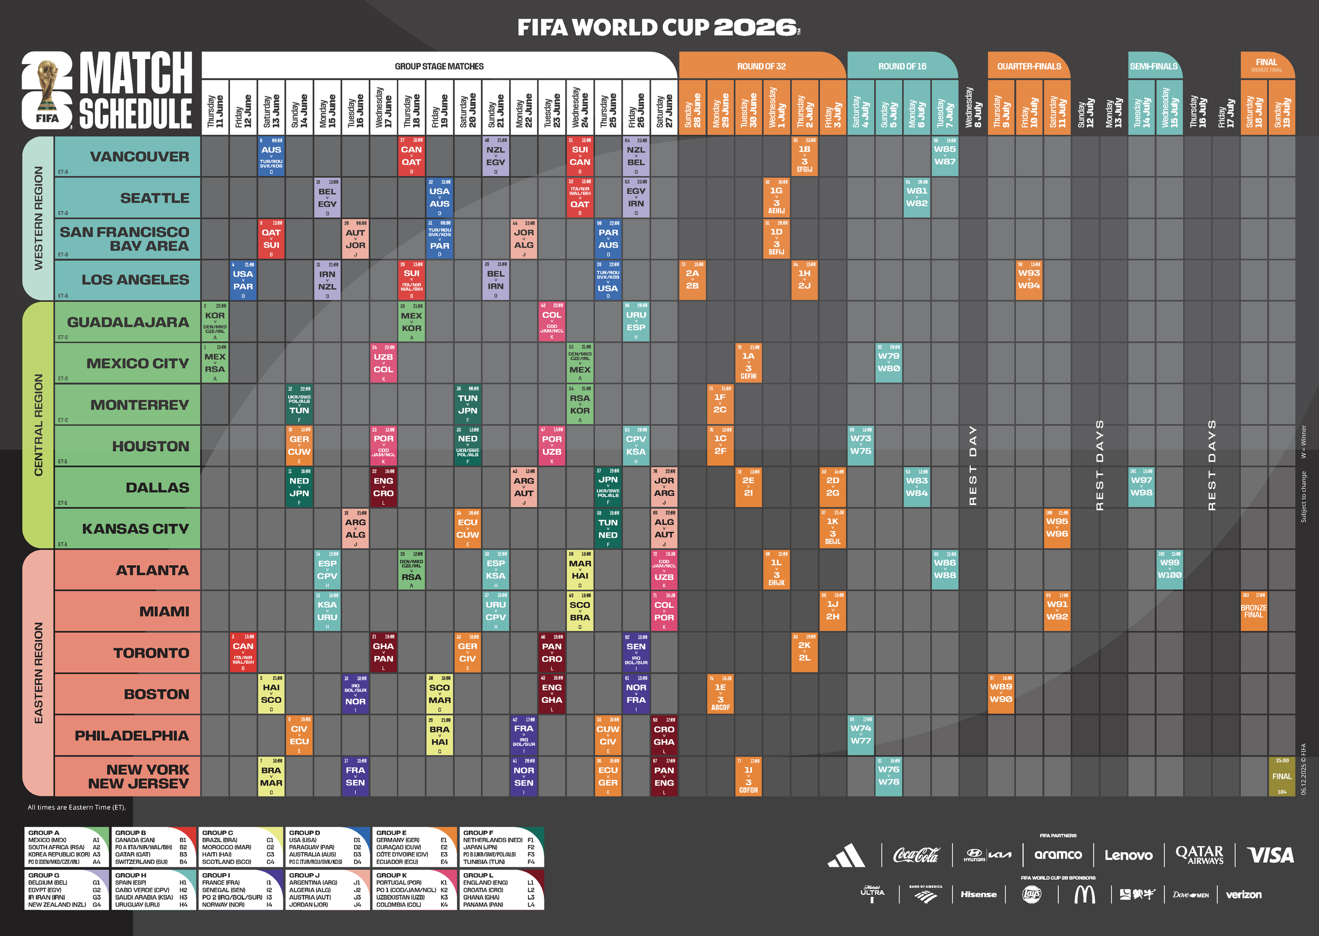Click the verizon logo

click(1244, 894)
